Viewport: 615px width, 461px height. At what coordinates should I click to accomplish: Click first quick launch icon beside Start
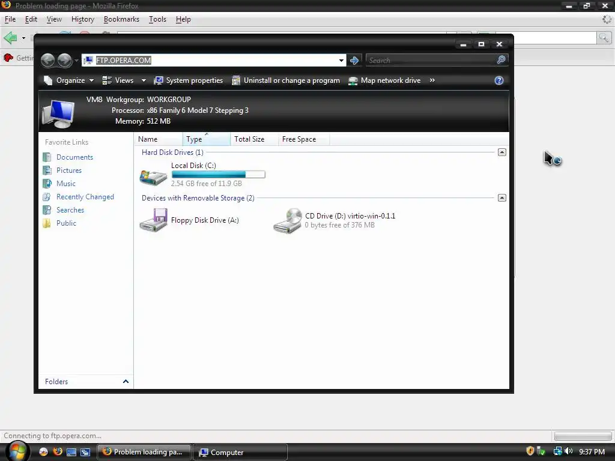pos(43,452)
